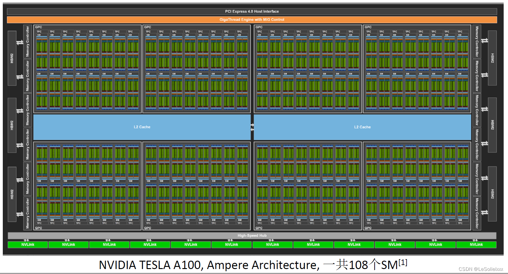Select the bottom-left HBM2 memory block

(x=12, y=194)
